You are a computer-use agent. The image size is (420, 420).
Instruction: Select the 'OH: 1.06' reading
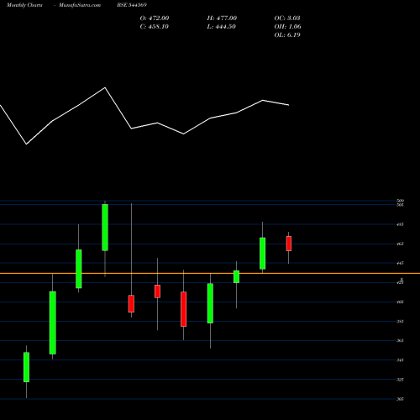(x=287, y=26)
